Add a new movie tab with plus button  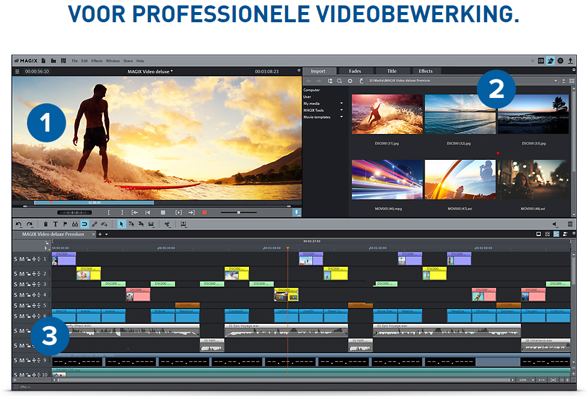point(100,234)
